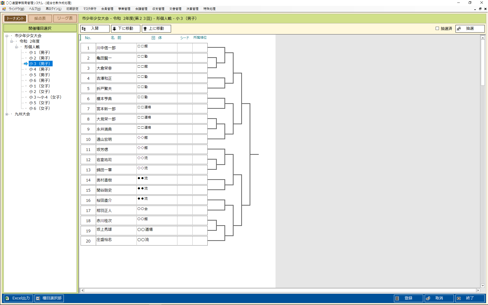Switch to the リーグ表 tab

[65, 19]
